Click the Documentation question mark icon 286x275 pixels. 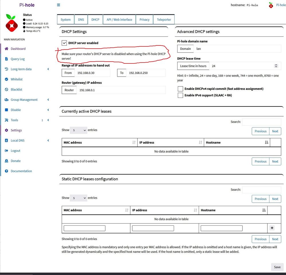pyautogui.click(x=7, y=171)
